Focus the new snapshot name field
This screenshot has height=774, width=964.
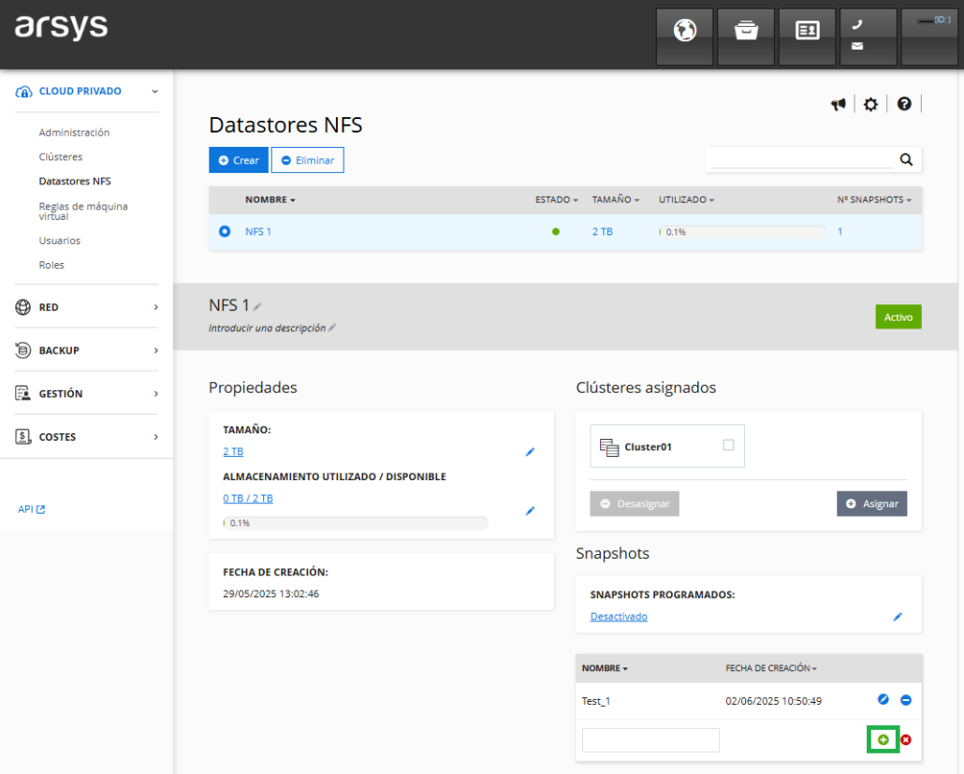tap(650, 739)
